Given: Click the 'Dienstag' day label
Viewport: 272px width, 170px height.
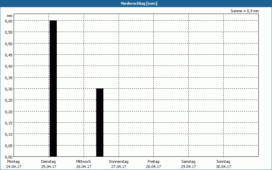Looking at the screenshot, I should [x=48, y=161].
